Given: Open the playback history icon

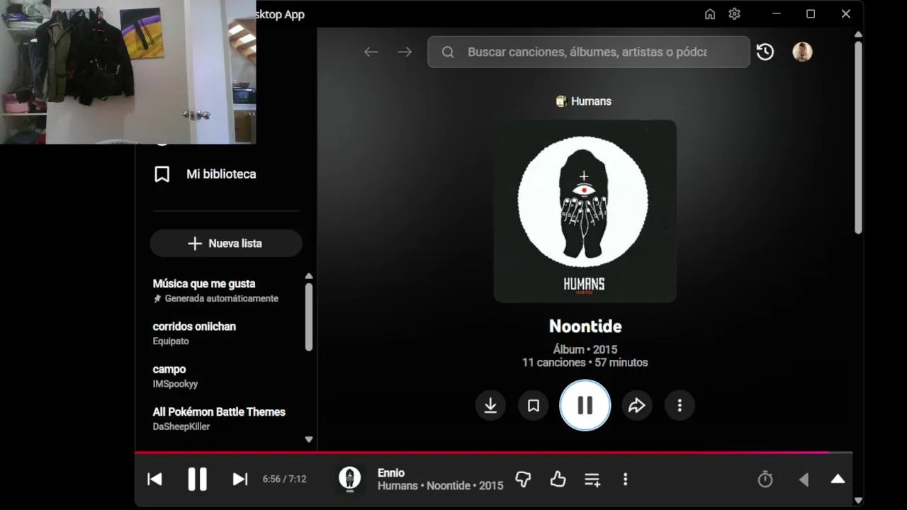Looking at the screenshot, I should pos(765,52).
